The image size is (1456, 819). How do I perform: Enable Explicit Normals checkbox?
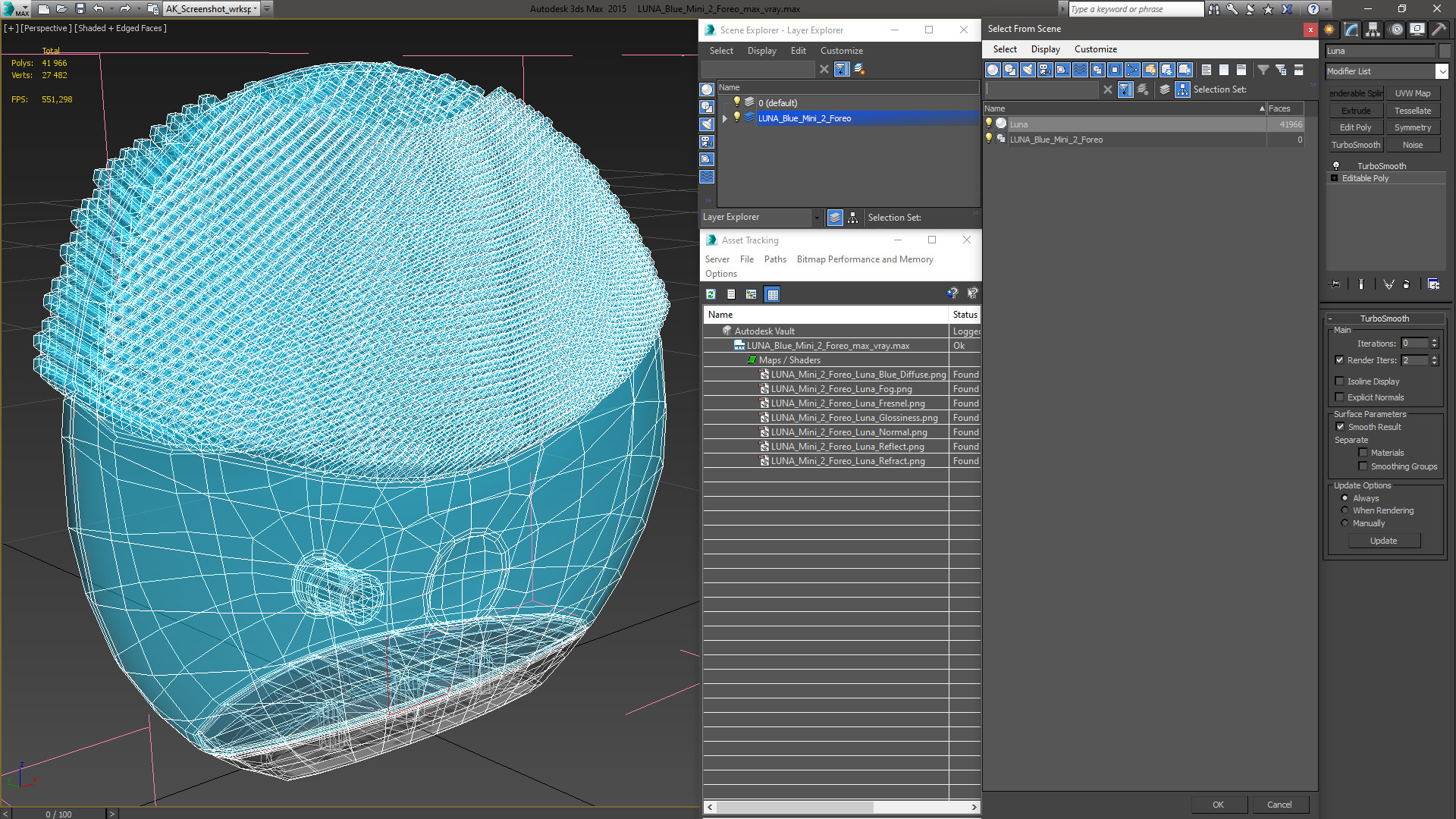point(1339,397)
